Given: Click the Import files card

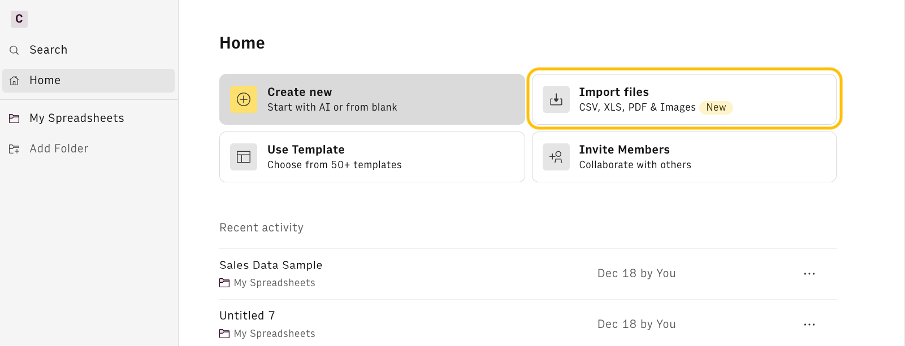Looking at the screenshot, I should 683,99.
